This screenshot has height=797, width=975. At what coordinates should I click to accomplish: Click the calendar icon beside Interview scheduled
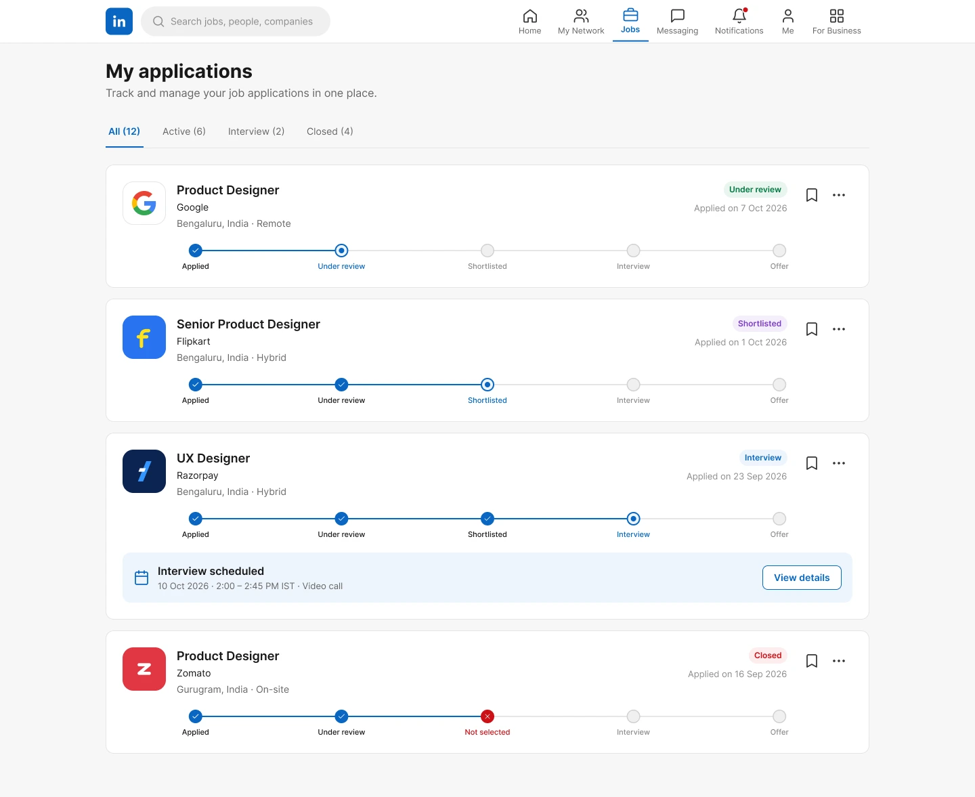pos(142,578)
